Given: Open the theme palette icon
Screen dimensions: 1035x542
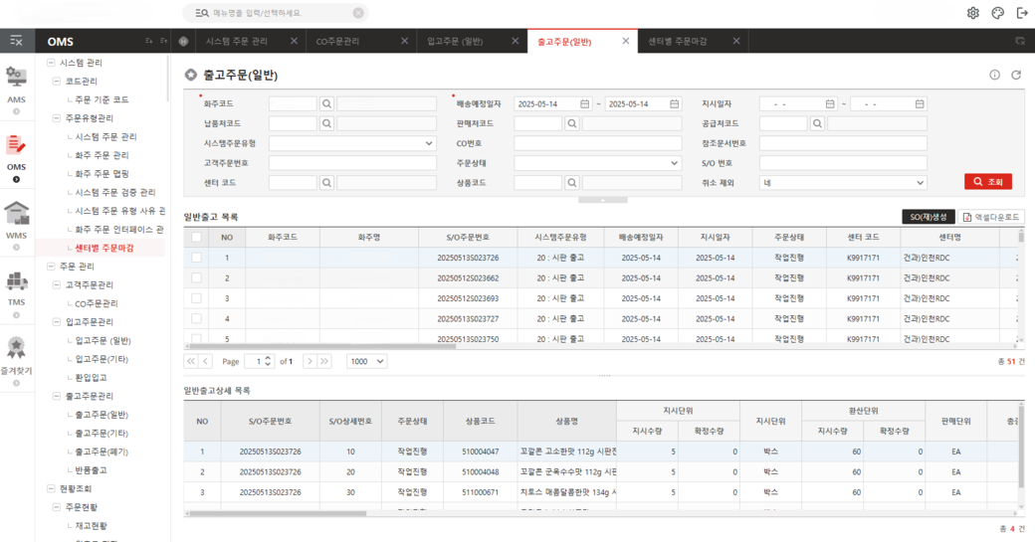Looking at the screenshot, I should point(997,13).
